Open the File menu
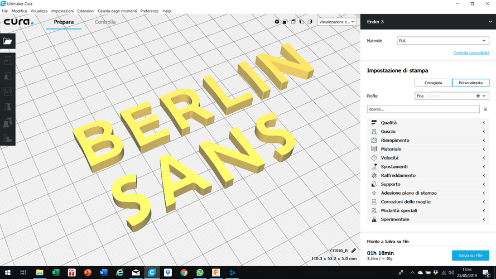The height and width of the screenshot is (279, 496). [x=5, y=11]
